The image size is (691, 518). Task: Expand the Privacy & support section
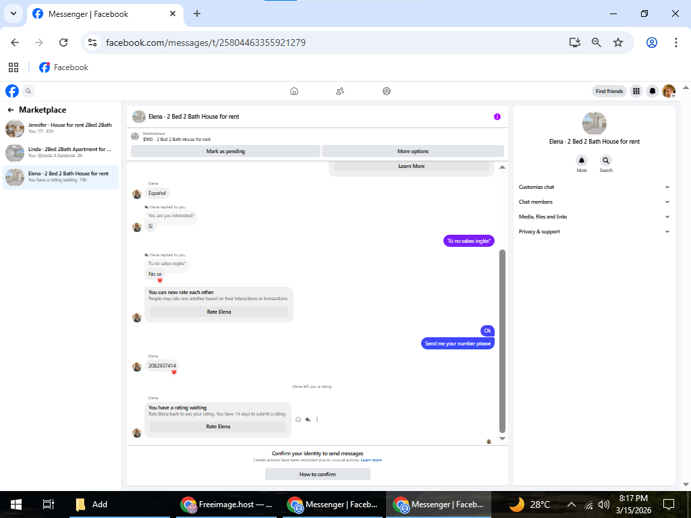click(x=594, y=232)
